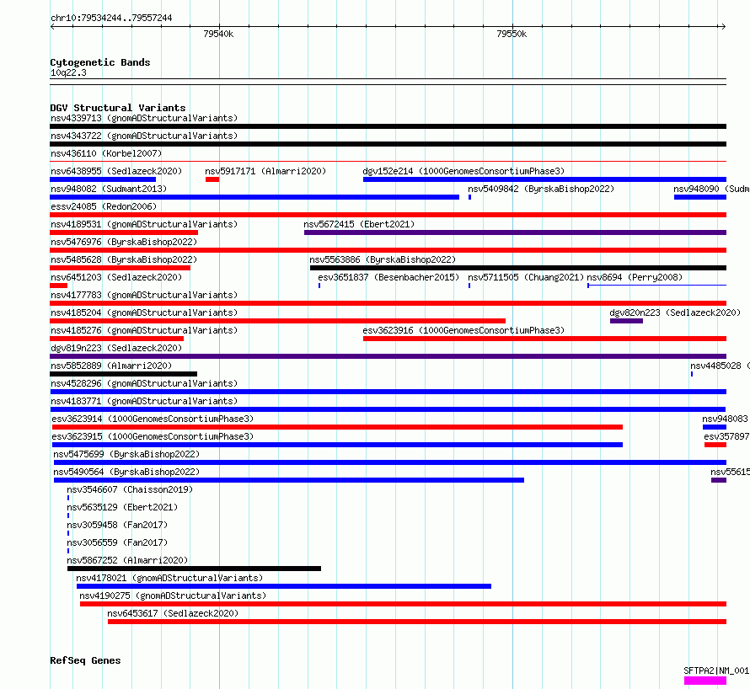Select the nsv5635129 Ebert2021 label
Viewport: 750px width, 689px height.
tap(122, 507)
